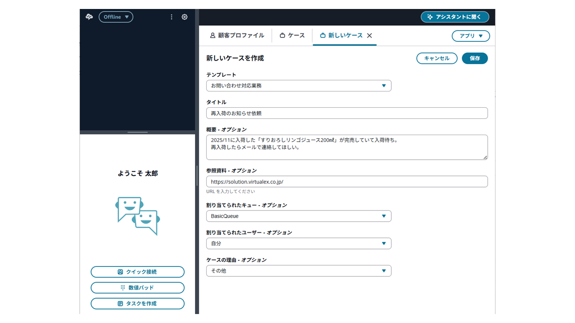Click the アシスタントに聞く button
The width and height of the screenshot is (575, 323).
455,17
